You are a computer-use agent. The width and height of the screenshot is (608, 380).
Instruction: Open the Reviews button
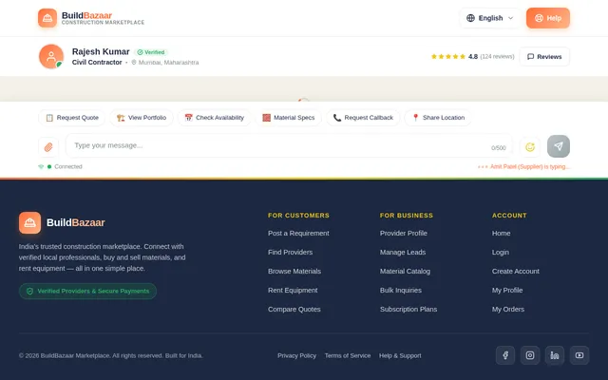point(544,57)
